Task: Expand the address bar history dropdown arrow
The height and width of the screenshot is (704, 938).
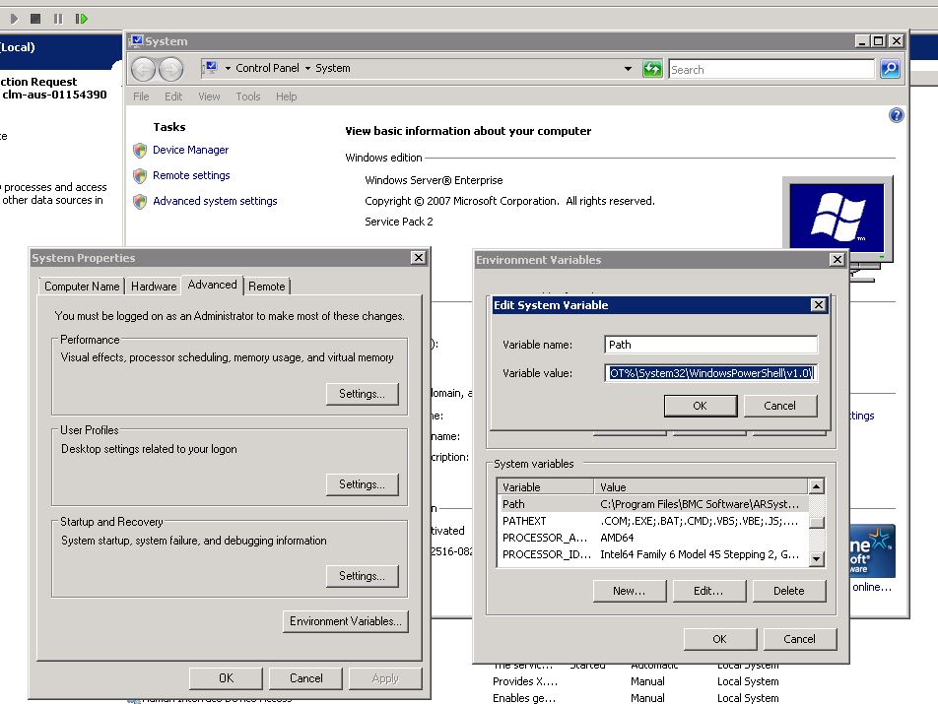Action: click(628, 69)
